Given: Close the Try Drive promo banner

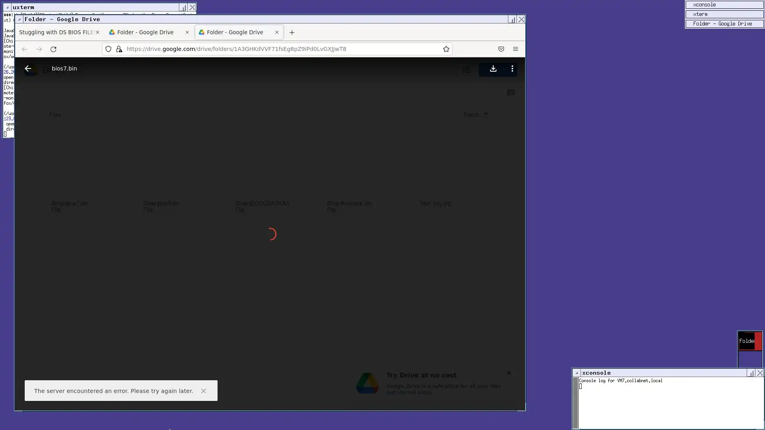Looking at the screenshot, I should 508,373.
